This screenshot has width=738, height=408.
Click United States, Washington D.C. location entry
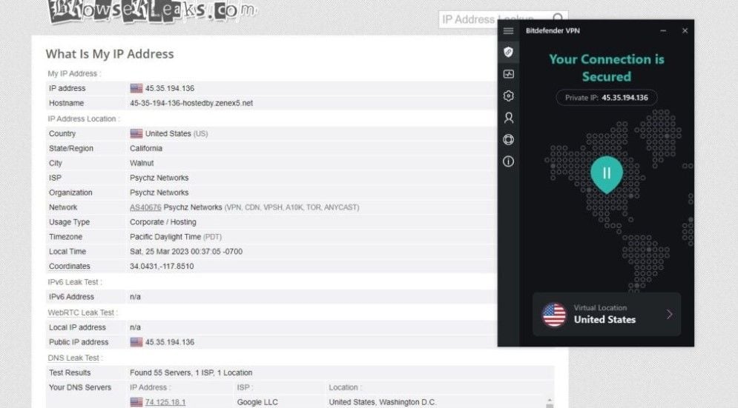click(382, 402)
